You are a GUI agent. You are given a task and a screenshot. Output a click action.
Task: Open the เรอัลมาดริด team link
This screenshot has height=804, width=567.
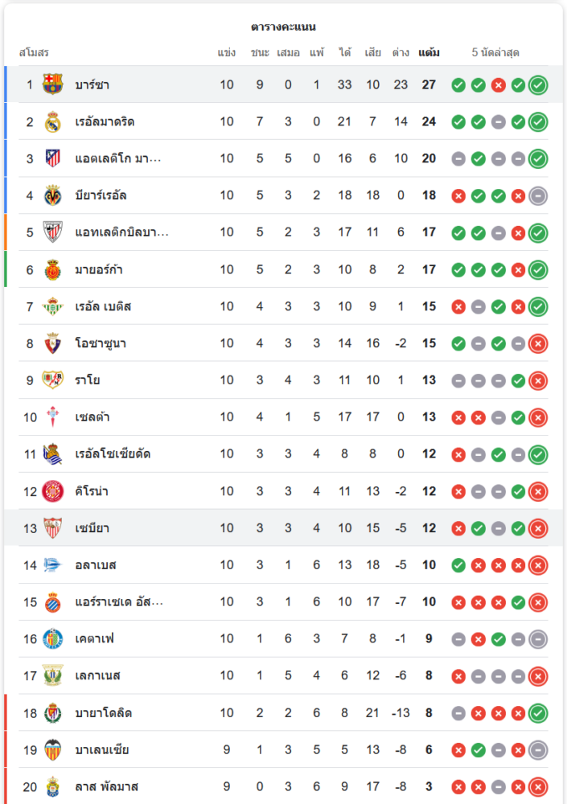105,121
